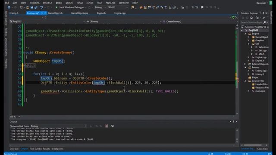Select the Player folder in tree
276x155 pixels.
pyautogui.click(x=255, y=77)
